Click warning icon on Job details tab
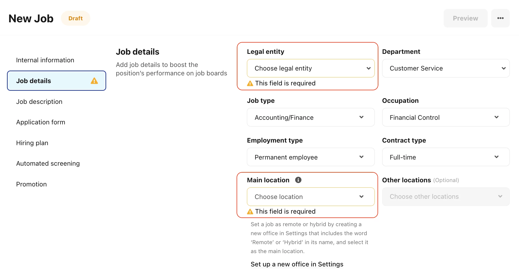Image resolution: width=519 pixels, height=279 pixels. tap(94, 81)
